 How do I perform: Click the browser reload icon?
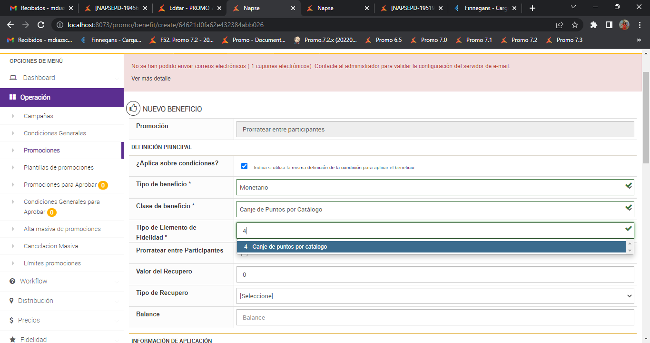41,25
